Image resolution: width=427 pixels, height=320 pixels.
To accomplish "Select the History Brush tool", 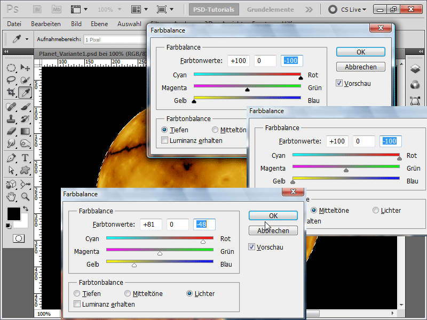I will pyautogui.click(x=25, y=119).
